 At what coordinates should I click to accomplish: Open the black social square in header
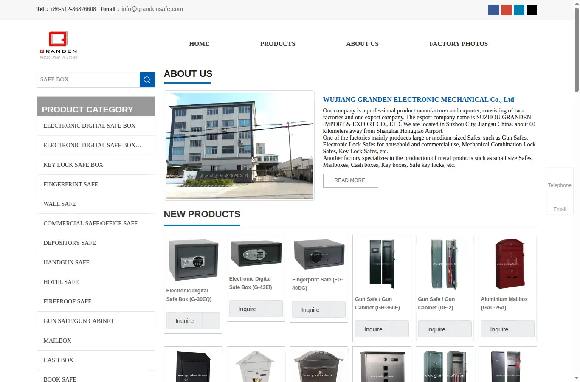[x=532, y=10]
